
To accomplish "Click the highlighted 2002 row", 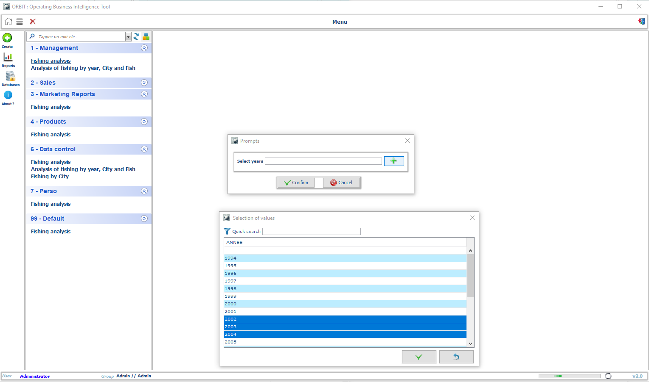I will [x=345, y=319].
